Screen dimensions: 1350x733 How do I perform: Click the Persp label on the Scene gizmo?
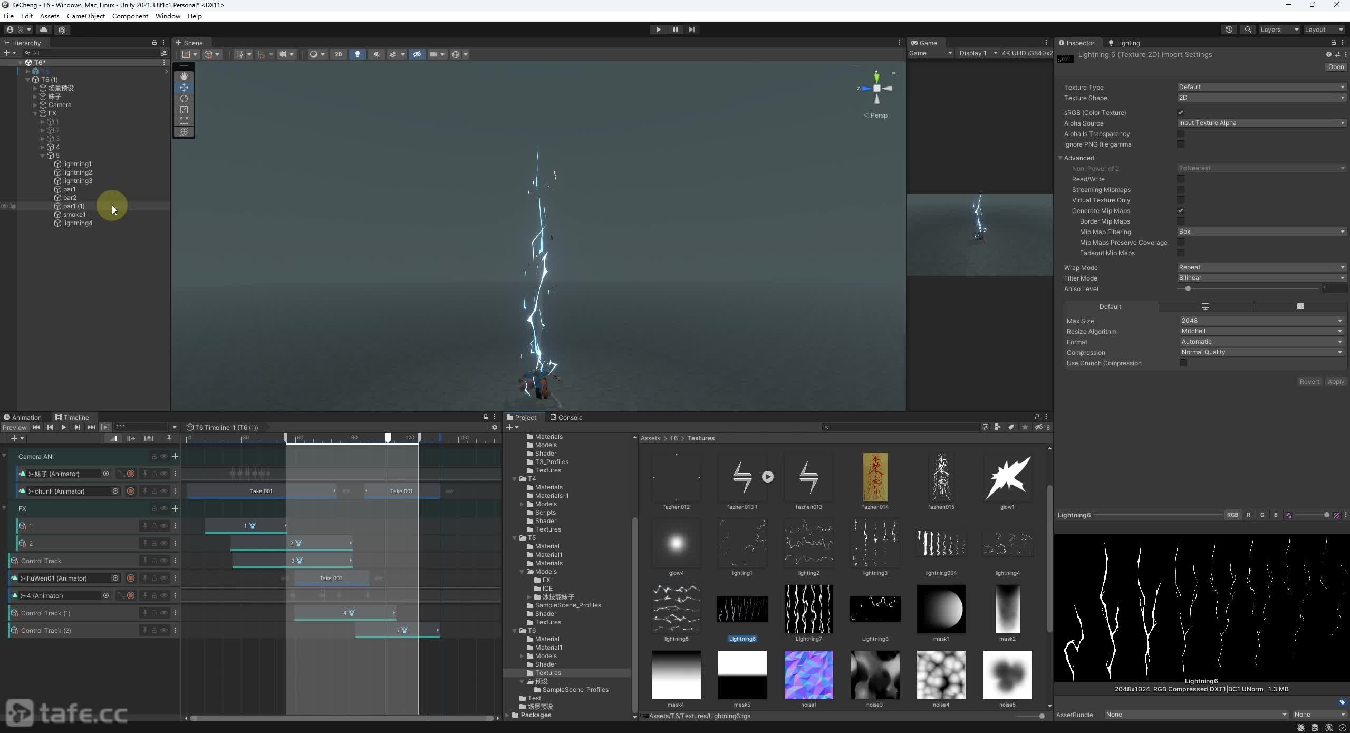(x=879, y=115)
